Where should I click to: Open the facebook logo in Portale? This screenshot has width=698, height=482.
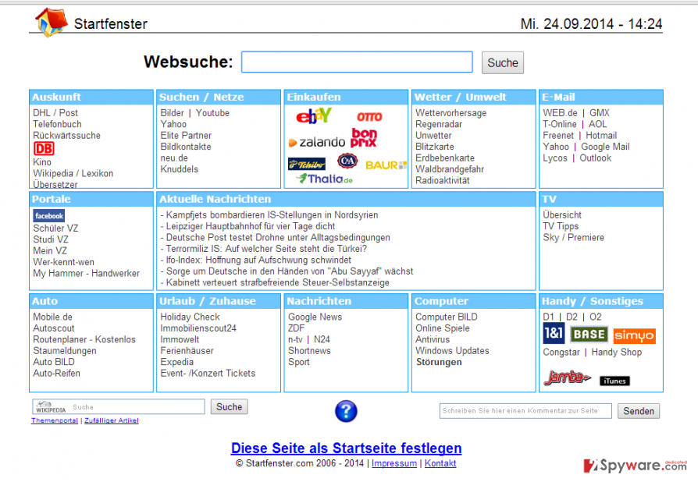point(49,216)
